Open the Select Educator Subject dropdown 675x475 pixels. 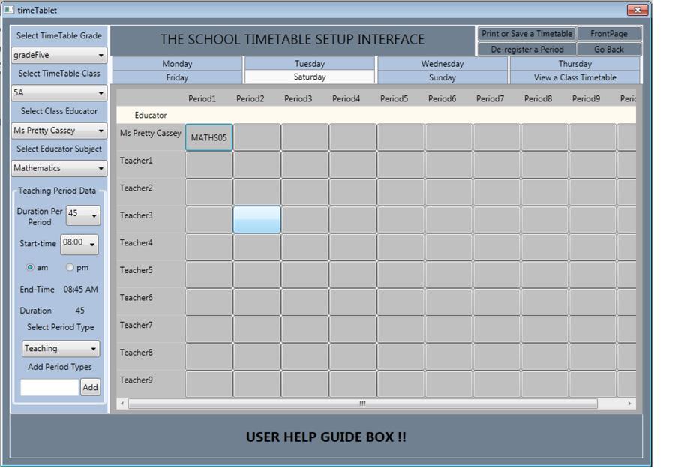(x=58, y=167)
